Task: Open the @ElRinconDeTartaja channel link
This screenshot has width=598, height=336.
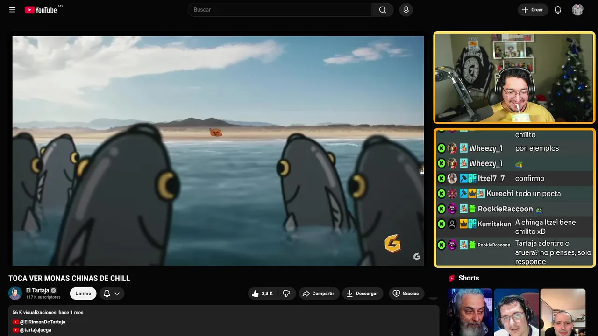Action: coord(43,322)
